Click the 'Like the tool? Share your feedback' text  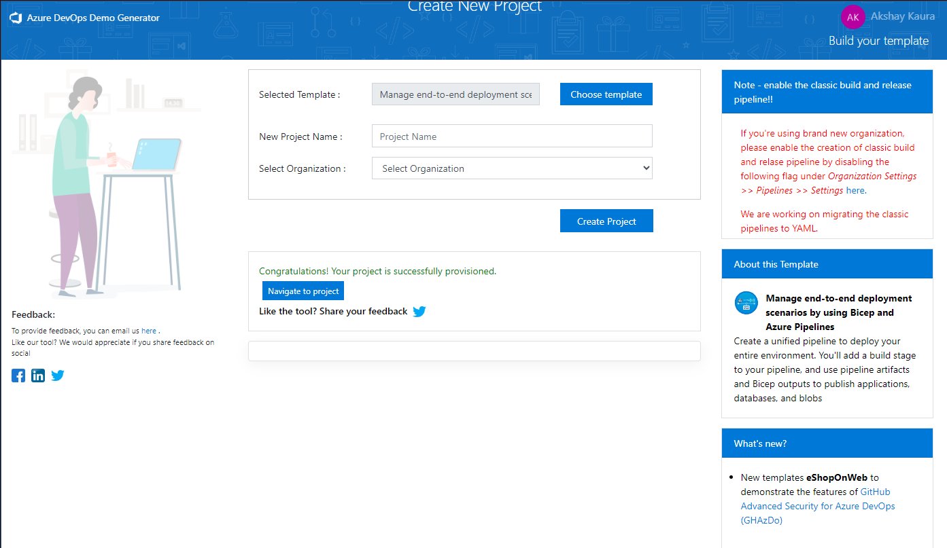[333, 311]
